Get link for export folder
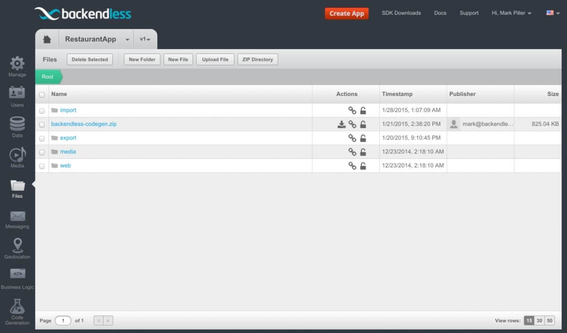Viewport: 567px width, 333px height. pos(352,138)
